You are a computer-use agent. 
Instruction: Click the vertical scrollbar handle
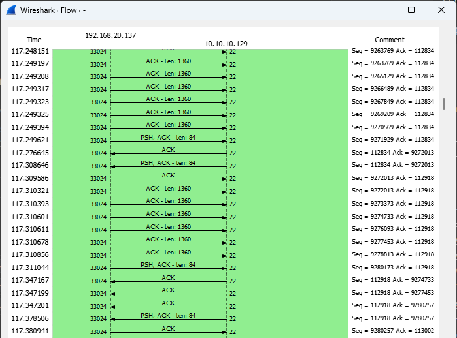pyautogui.click(x=444, y=104)
